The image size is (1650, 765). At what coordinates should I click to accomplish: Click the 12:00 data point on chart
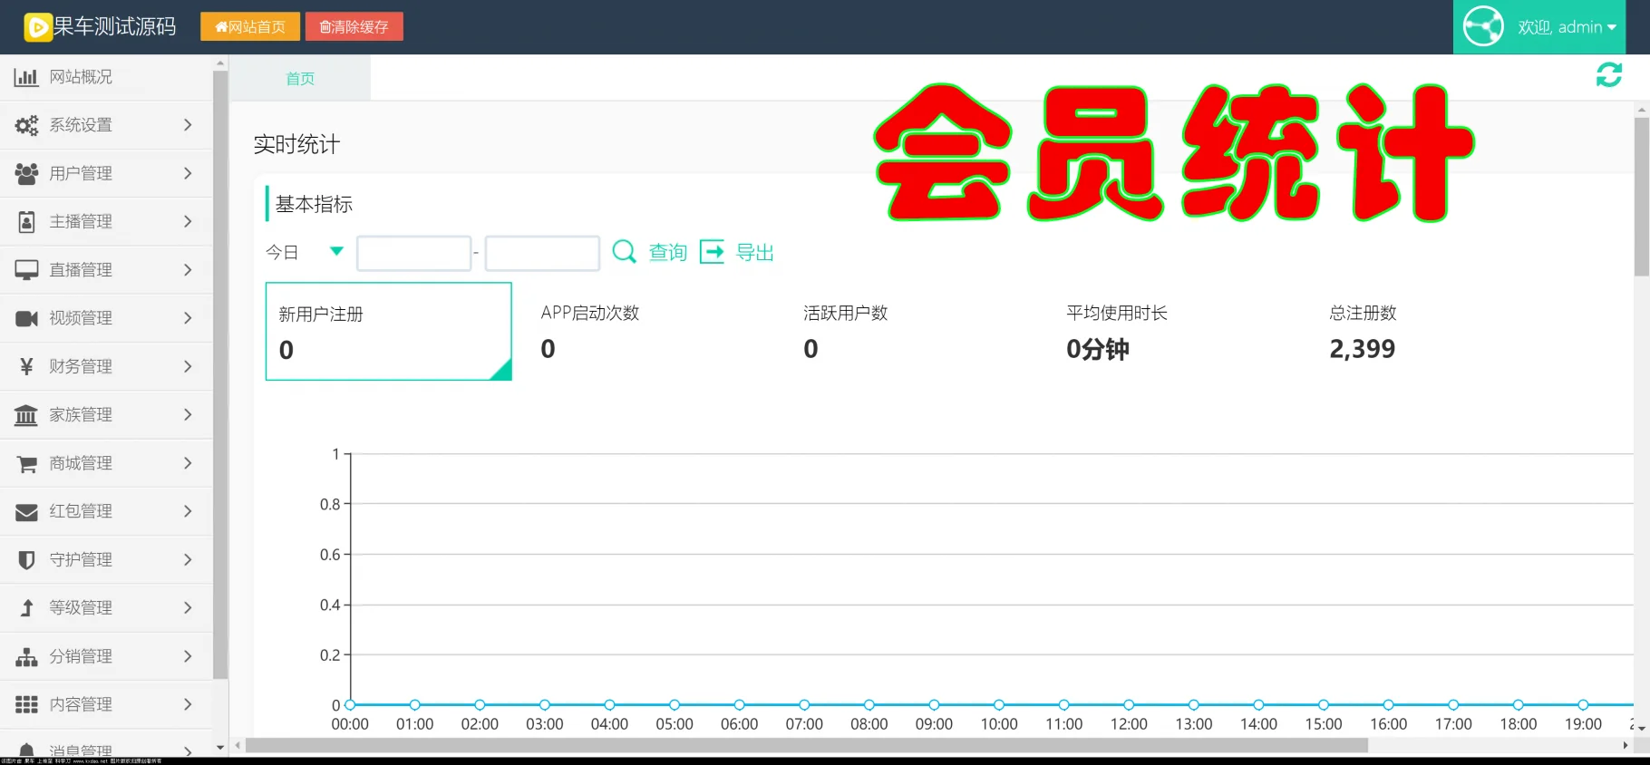(1129, 704)
